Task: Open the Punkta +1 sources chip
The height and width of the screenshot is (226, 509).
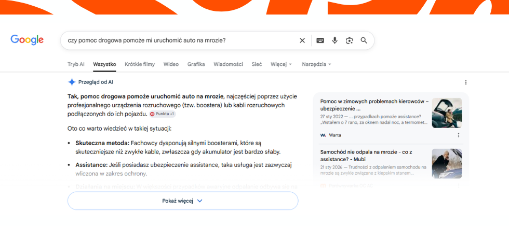Action: click(x=163, y=114)
